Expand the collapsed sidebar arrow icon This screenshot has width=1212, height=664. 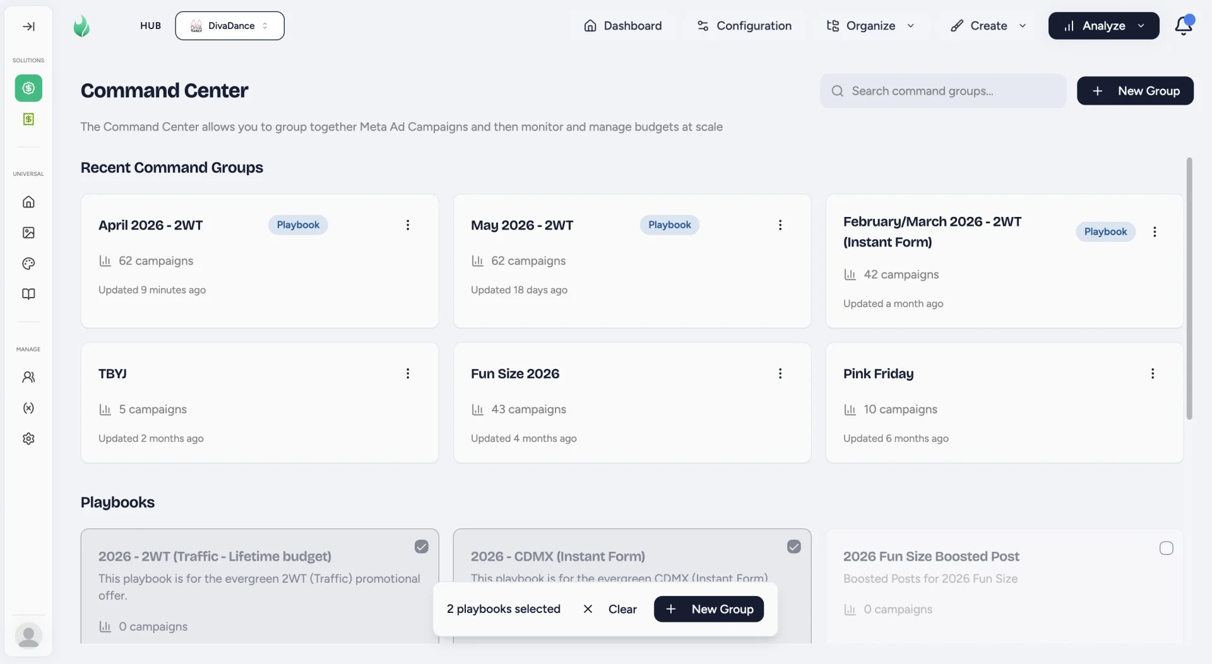point(28,26)
